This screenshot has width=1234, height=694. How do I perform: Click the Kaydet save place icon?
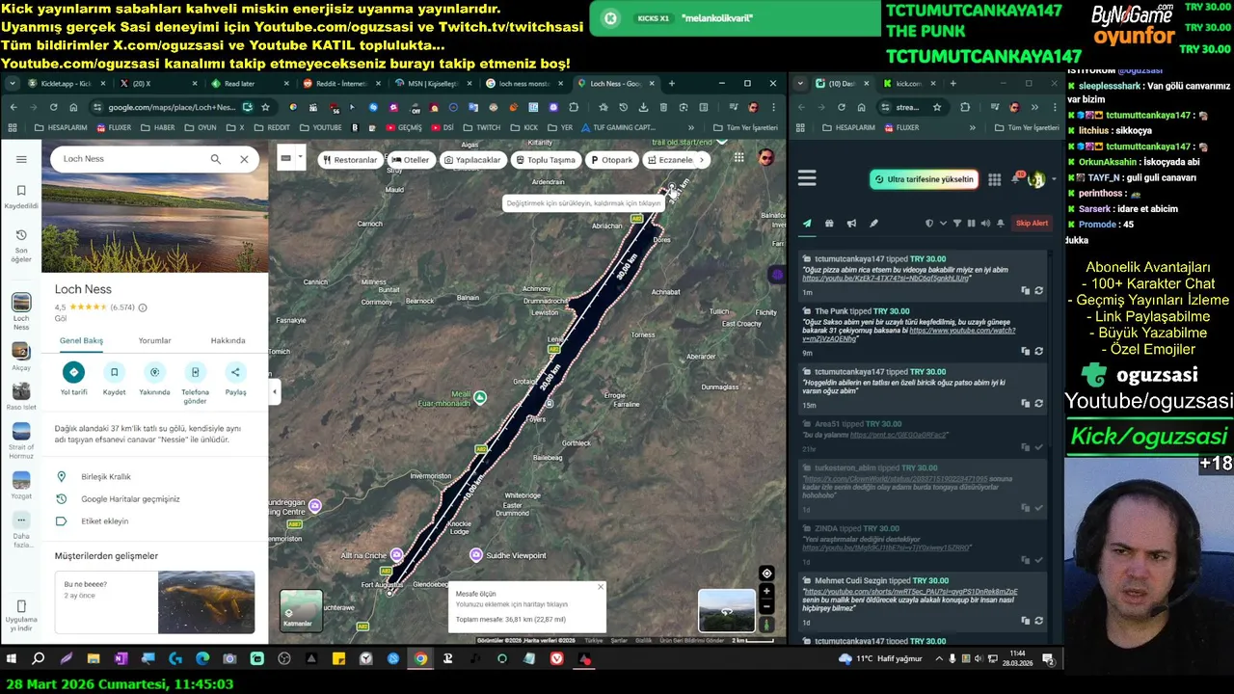[x=114, y=372]
